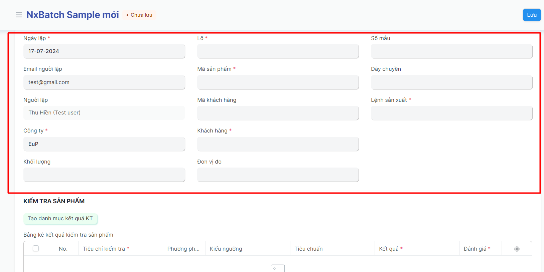
Task: Click the Công ty field with EuP
Action: 104,144
